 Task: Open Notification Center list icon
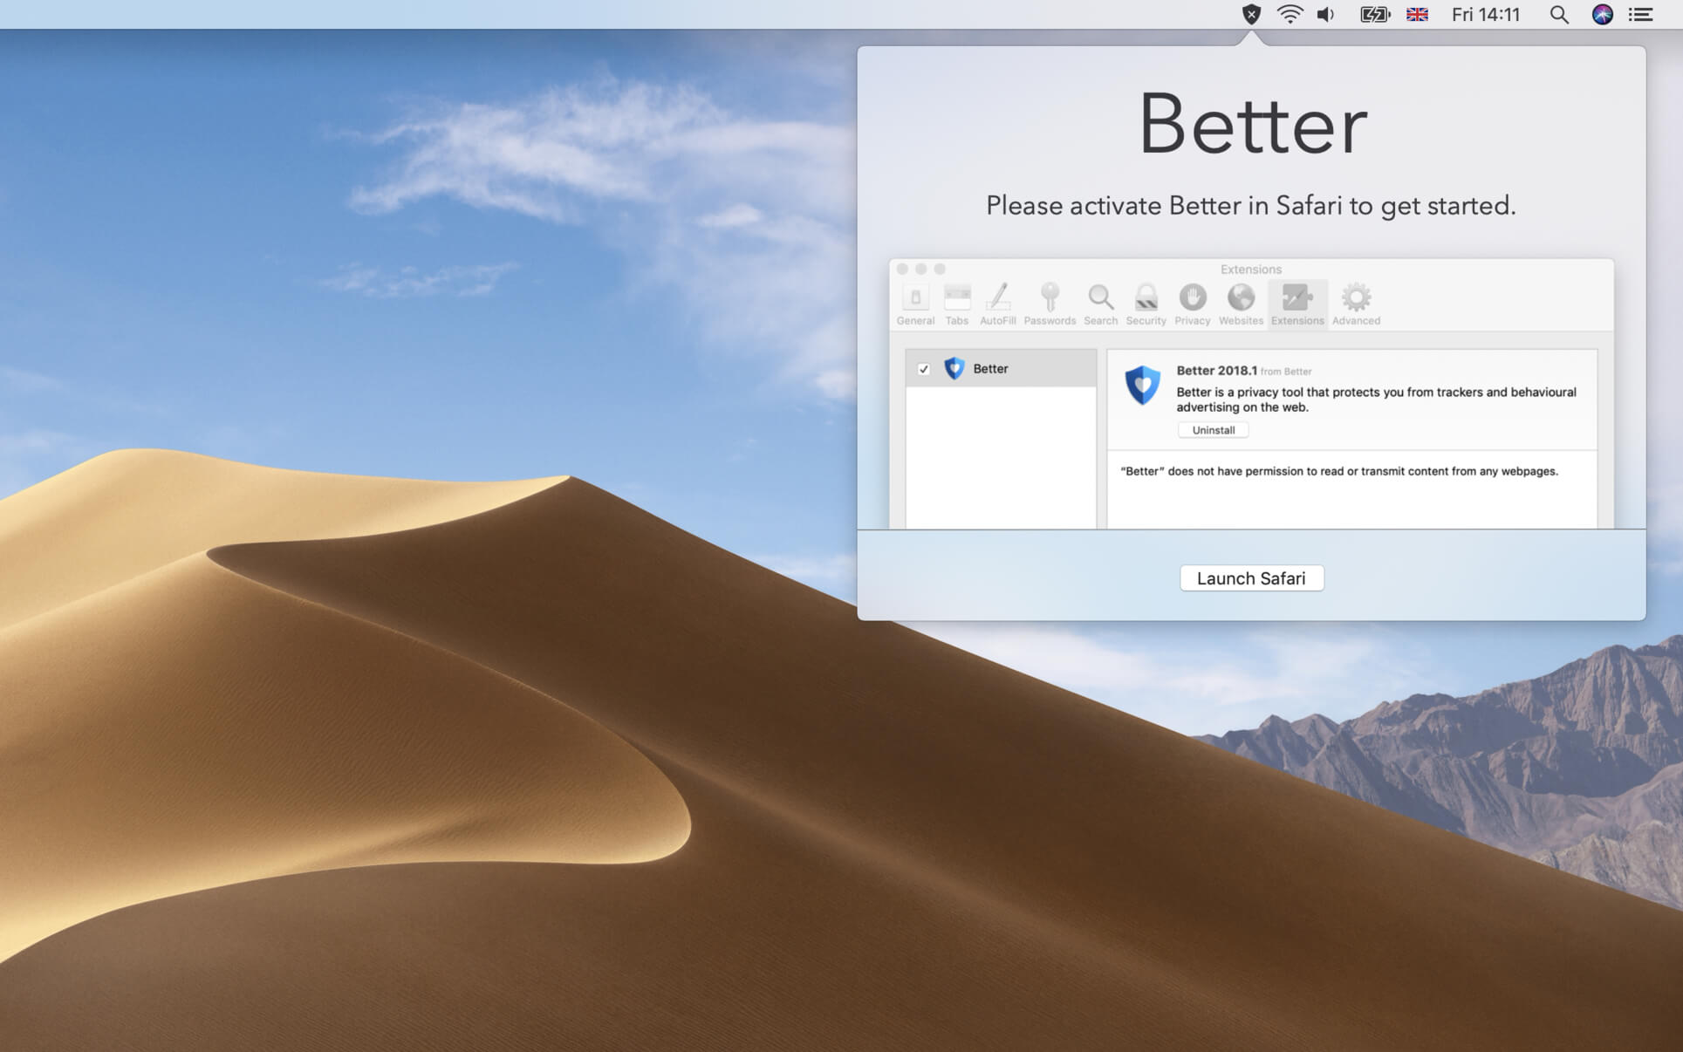[1640, 14]
